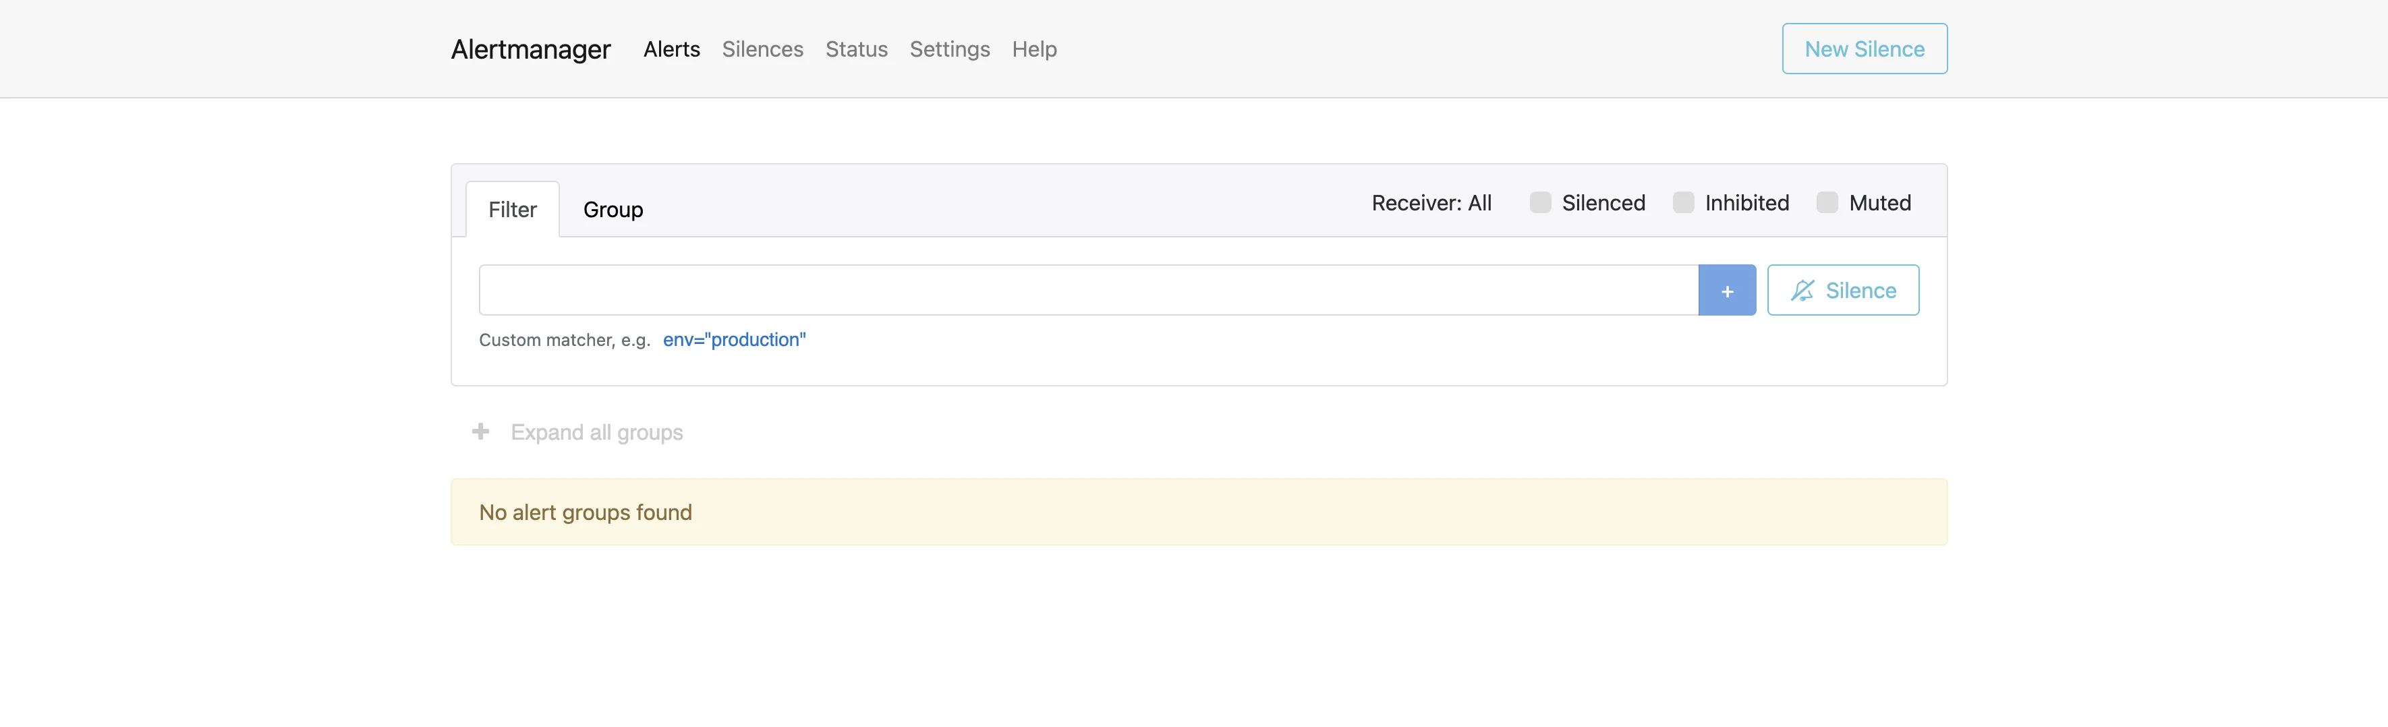Toggle the Inhibited checkbox
2388x727 pixels.
coord(1682,202)
